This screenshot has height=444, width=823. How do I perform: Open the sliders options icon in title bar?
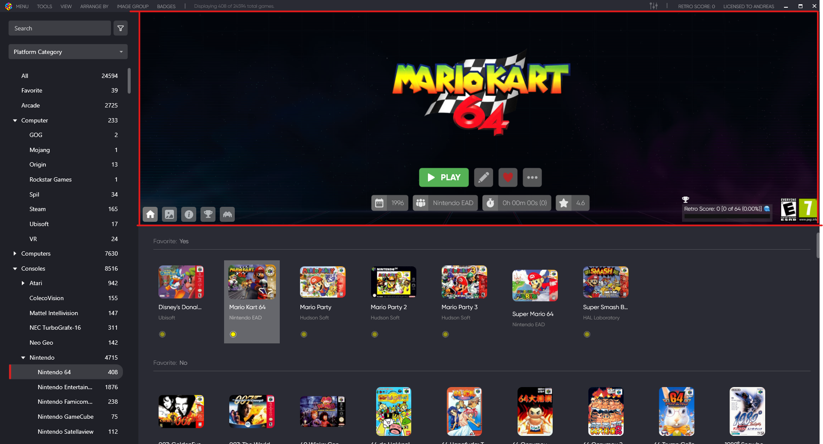coord(653,6)
